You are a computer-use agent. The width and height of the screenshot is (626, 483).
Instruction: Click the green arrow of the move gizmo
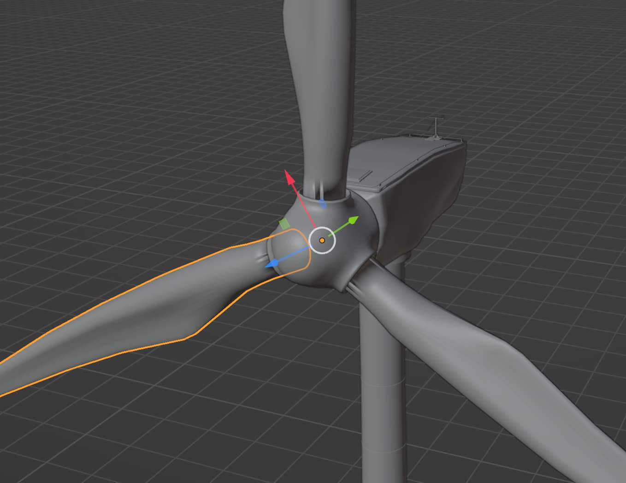coord(352,221)
